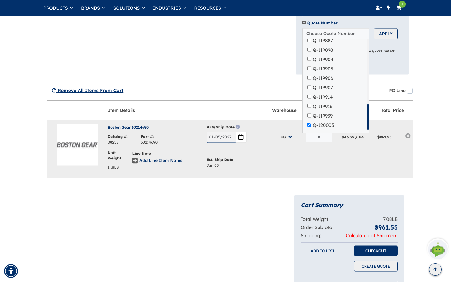The image size is (451, 282).
Task: Expand the Brands menu
Action: pyautogui.click(x=93, y=8)
